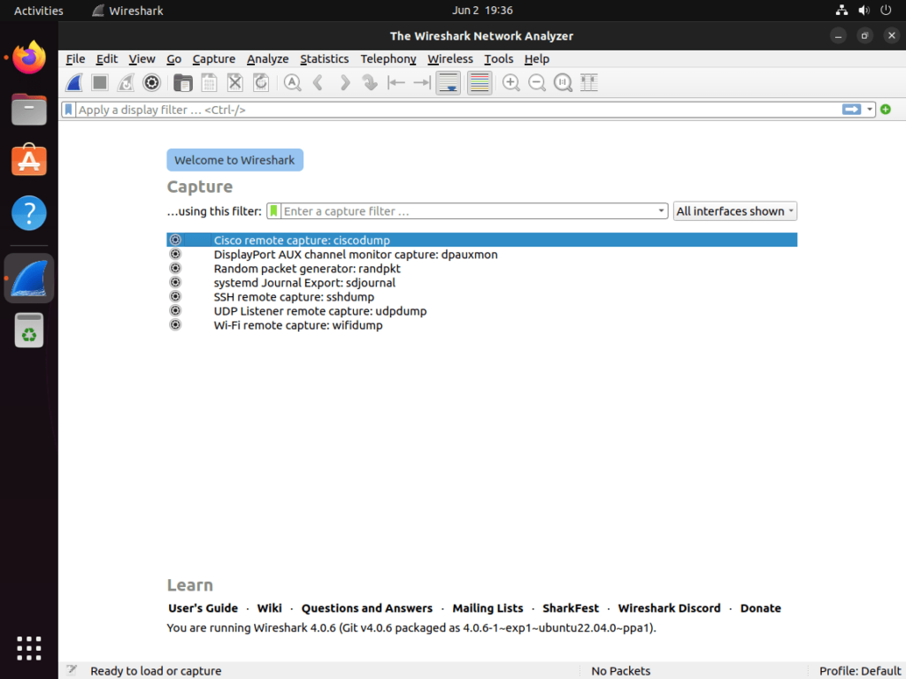This screenshot has height=679, width=906.
Task: Toggle packet colorization rules icon
Action: click(x=480, y=82)
